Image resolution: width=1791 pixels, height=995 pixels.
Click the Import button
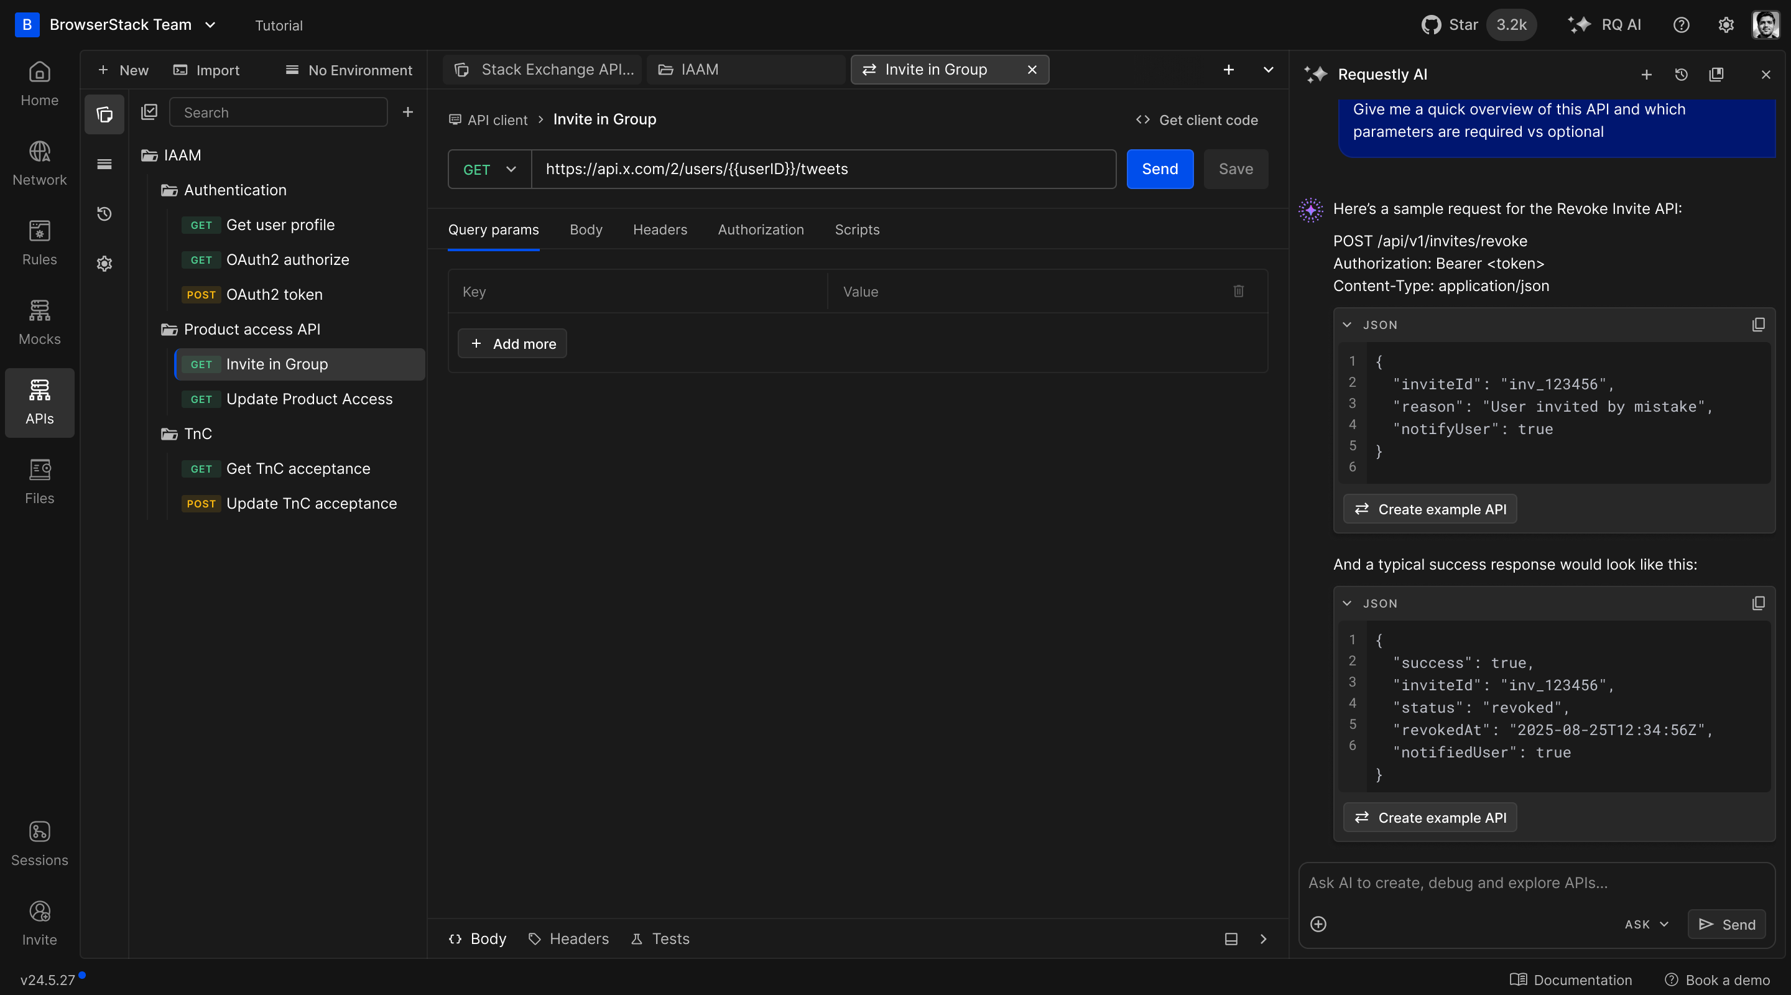206,70
